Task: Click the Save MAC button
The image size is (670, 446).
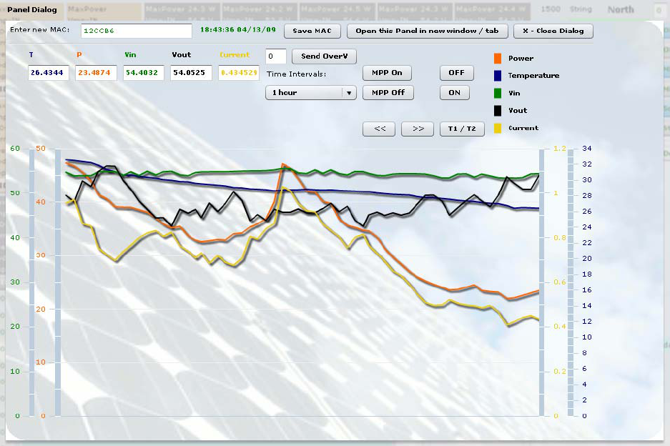Action: (x=312, y=31)
